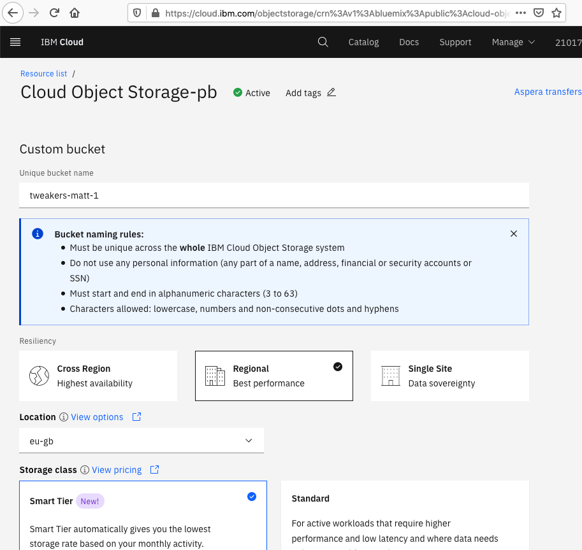The height and width of the screenshot is (550, 582).
Task: Choose the Standard storage class card
Action: (x=405, y=515)
